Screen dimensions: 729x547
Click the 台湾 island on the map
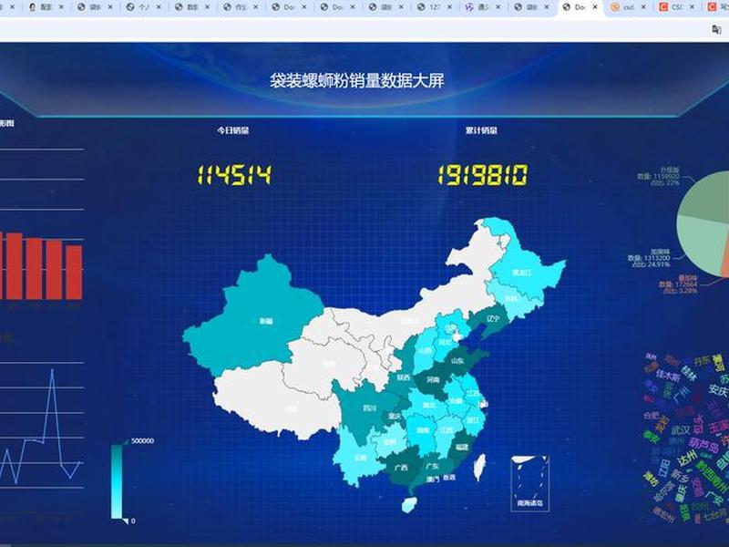(479, 468)
